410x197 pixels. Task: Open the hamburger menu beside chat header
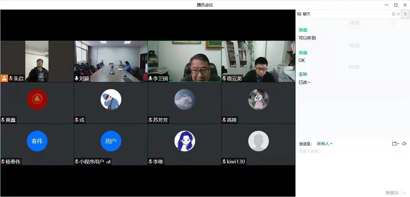[405, 14]
